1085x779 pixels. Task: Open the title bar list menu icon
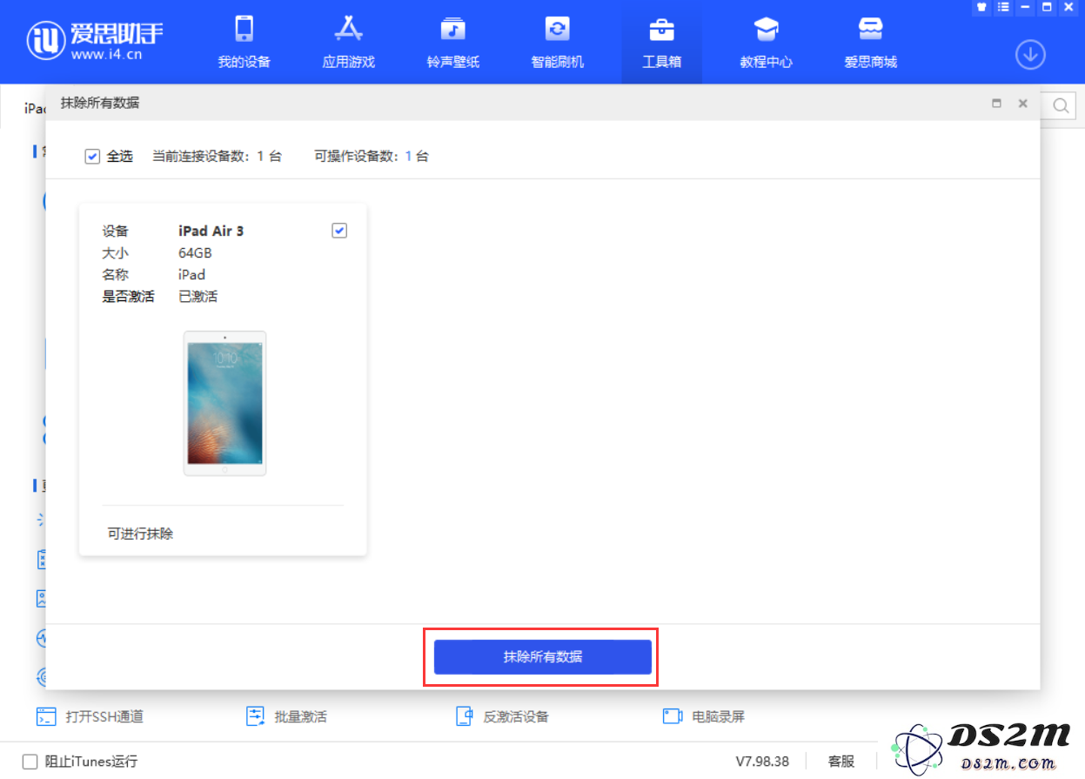[x=1003, y=7]
